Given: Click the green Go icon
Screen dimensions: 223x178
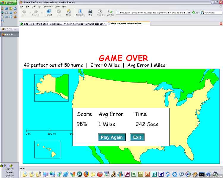Looking at the screenshot, I should pyautogui.click(x=194, y=13).
